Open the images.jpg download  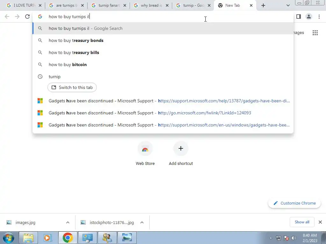[25, 222]
